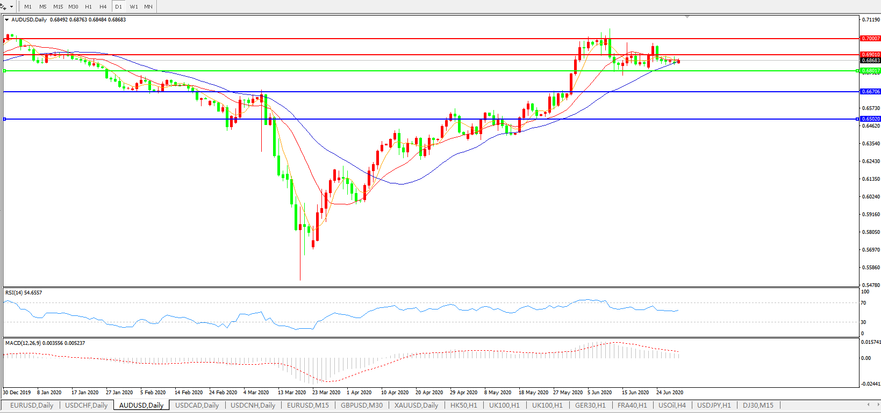This screenshot has height=413, width=881.
Task: Select the MN monthly timeframe
Action: coord(148,7)
